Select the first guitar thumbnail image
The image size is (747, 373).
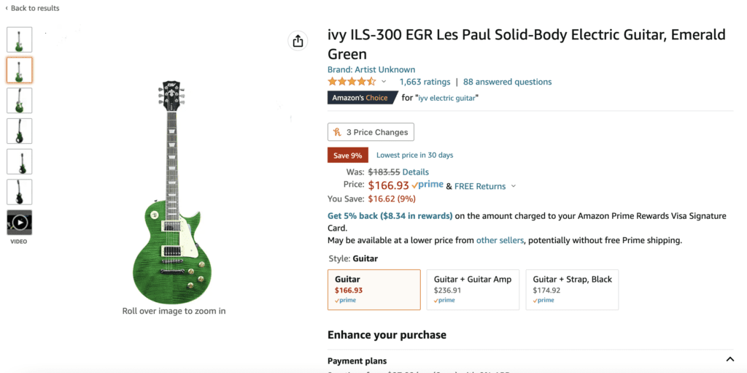coord(20,39)
